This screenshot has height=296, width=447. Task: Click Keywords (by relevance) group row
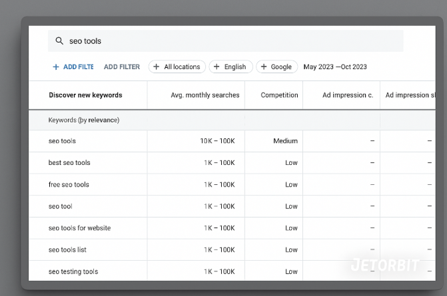pos(232,120)
